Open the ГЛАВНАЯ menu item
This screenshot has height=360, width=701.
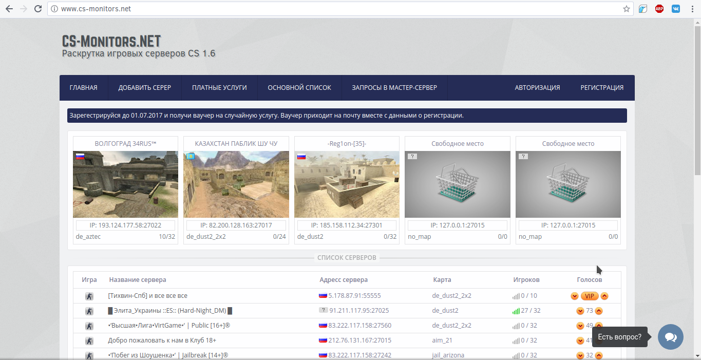point(84,88)
